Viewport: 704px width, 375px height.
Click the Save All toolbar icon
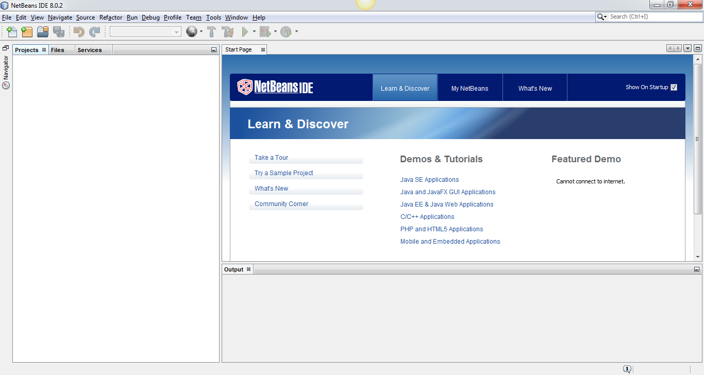59,32
